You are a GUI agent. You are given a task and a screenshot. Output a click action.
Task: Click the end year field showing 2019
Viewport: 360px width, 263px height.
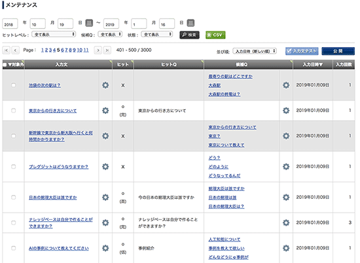(111, 24)
